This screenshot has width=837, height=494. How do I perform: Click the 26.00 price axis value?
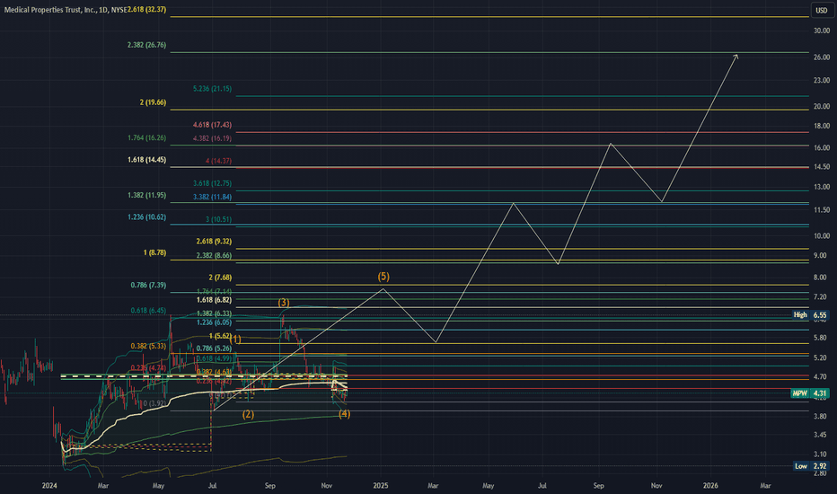[822, 57]
